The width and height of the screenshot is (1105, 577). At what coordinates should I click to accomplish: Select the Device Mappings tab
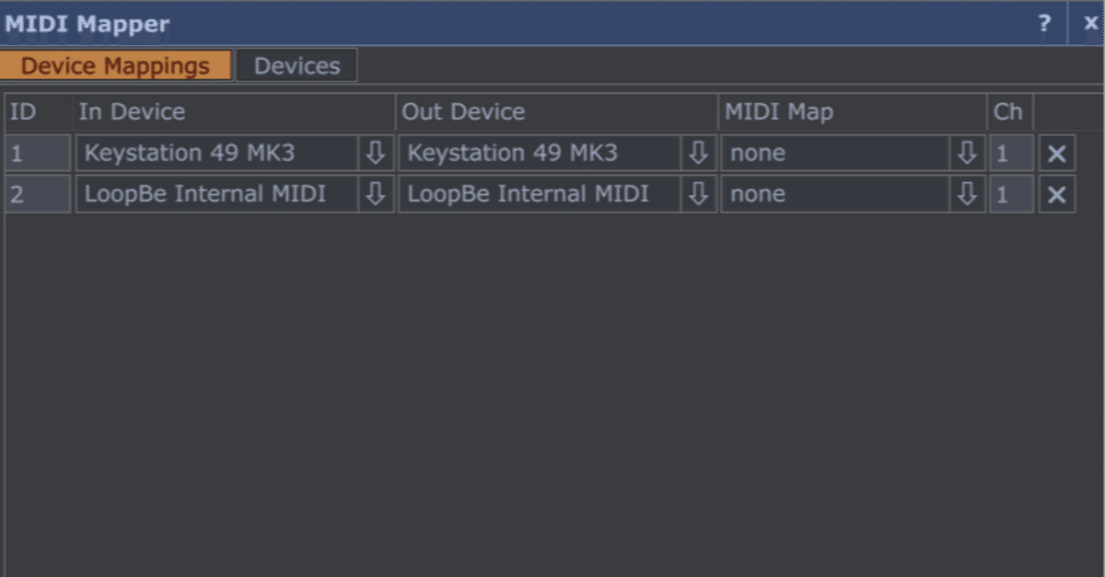117,64
